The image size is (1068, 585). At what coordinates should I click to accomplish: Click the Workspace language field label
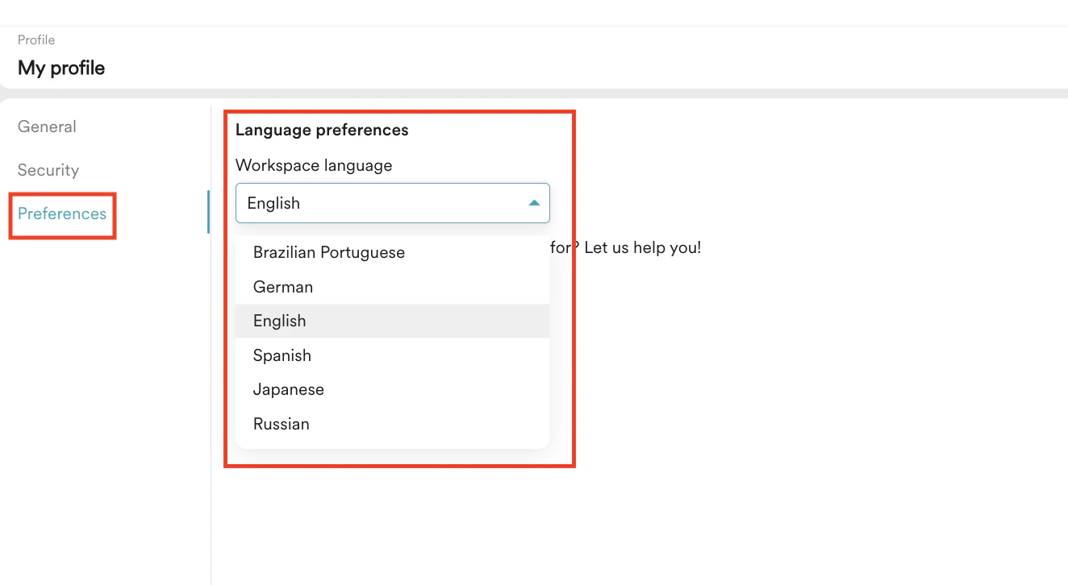pos(313,165)
